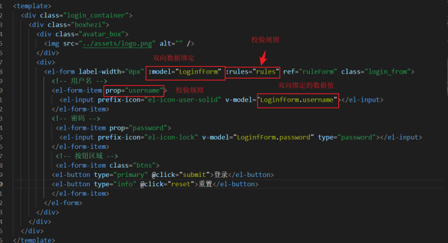Click the @click="reset" handler
This screenshot has height=243, width=448.
pos(167,184)
